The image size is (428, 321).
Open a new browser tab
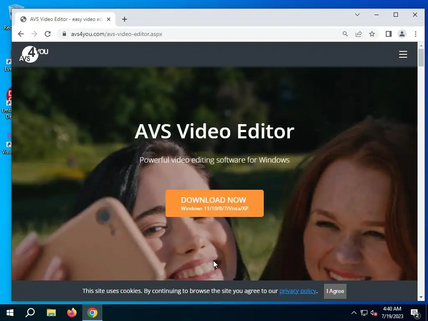pos(125,19)
